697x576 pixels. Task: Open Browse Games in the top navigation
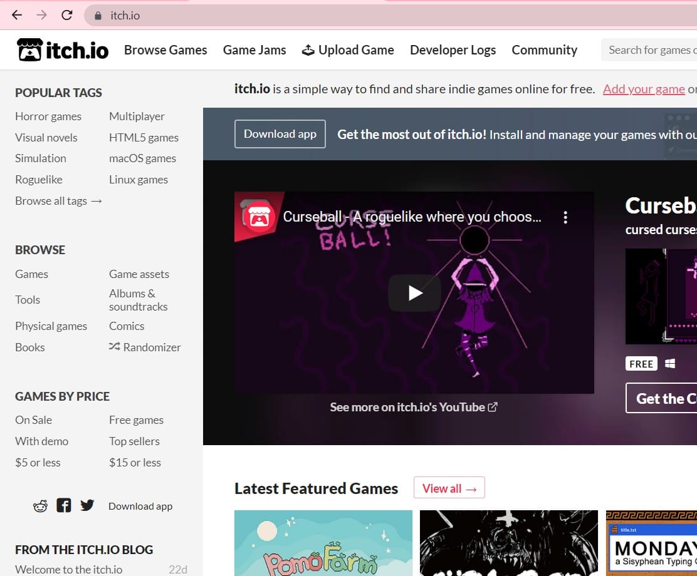tap(166, 49)
